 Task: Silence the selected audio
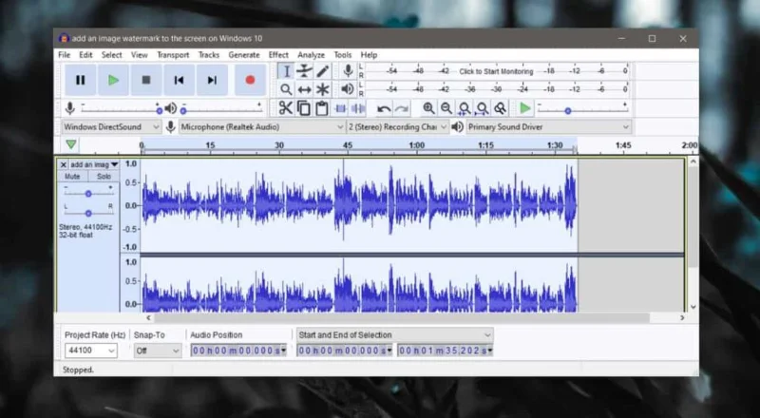pyautogui.click(x=358, y=108)
